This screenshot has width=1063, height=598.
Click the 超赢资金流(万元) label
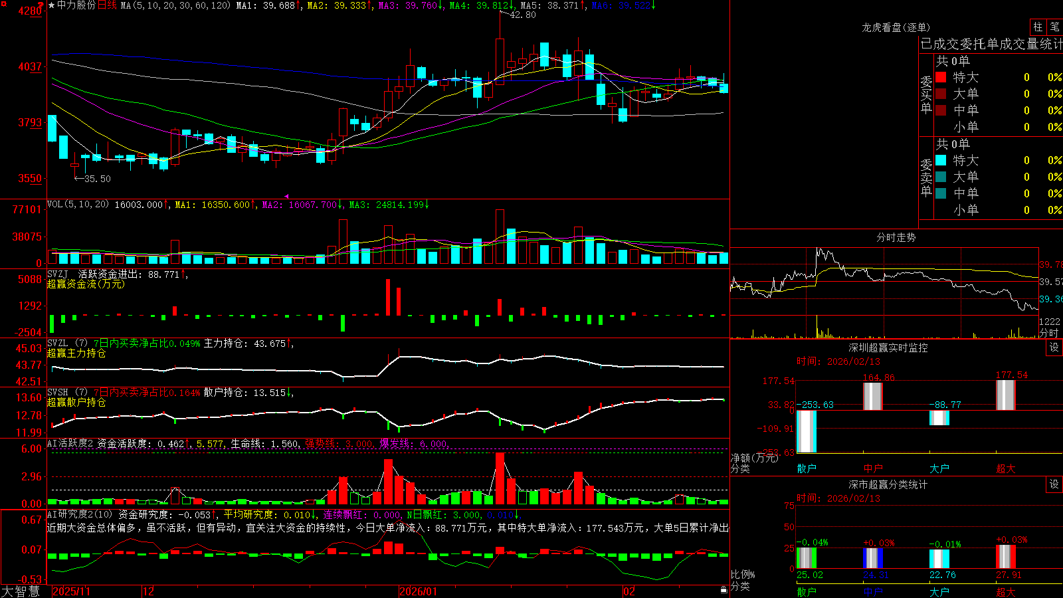tap(86, 284)
